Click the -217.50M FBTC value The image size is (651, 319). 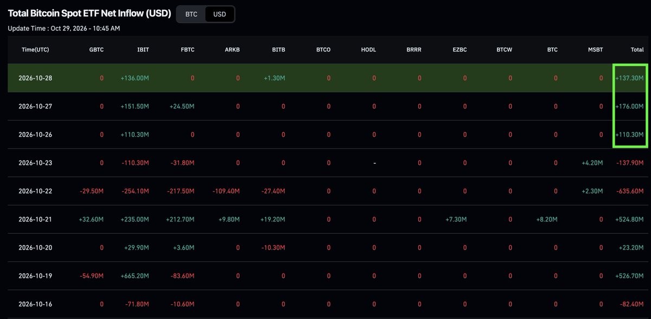pos(181,191)
